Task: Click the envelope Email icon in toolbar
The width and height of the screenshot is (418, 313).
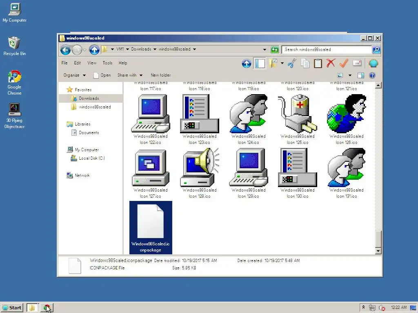Action: [357, 63]
